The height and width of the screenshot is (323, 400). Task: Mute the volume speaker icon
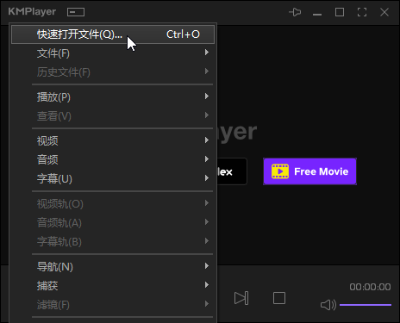tap(328, 305)
